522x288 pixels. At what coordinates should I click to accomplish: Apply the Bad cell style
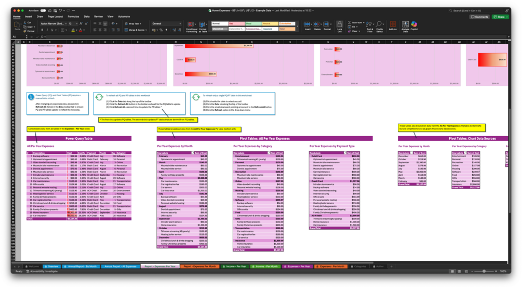(x=236, y=24)
